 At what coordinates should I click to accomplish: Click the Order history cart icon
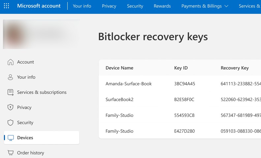11,152
